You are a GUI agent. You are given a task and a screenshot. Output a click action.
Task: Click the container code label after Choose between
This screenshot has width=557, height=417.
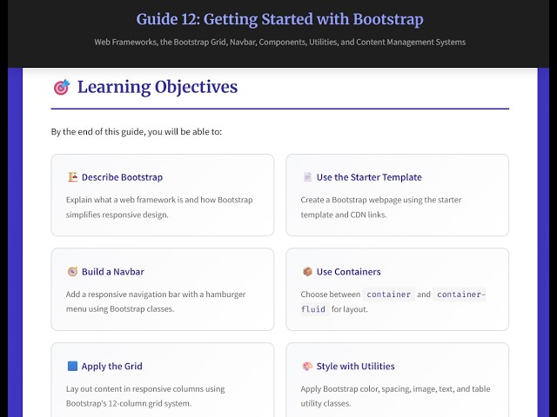(x=389, y=295)
